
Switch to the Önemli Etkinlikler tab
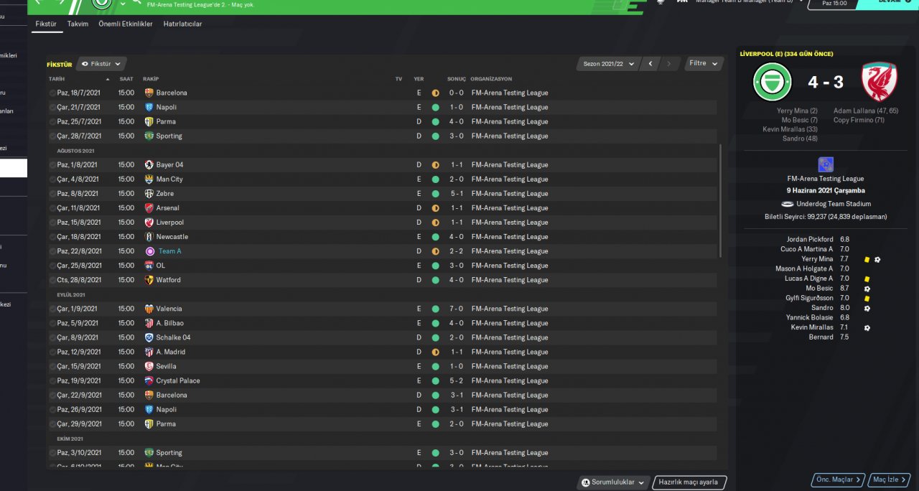[x=126, y=24]
